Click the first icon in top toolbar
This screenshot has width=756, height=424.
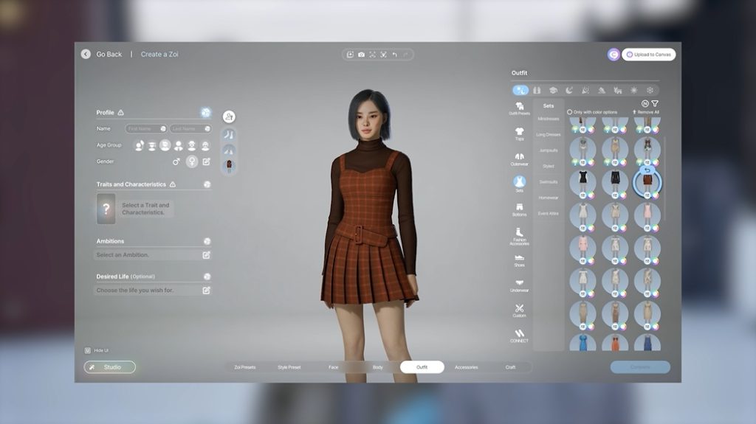(350, 55)
